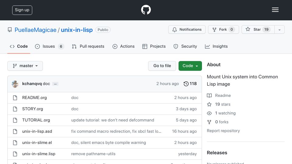Open the 'doc, silent emacs byte compile' commit
292x164 pixels.
click(109, 143)
